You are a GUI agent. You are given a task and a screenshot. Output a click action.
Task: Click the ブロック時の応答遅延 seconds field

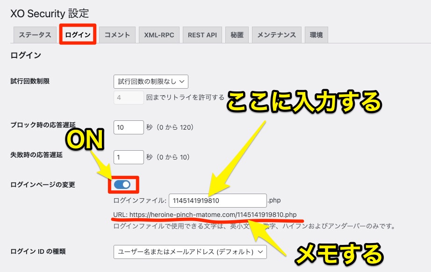(x=128, y=127)
